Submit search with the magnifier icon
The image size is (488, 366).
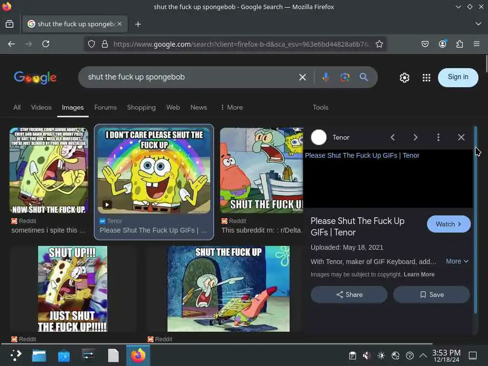(x=364, y=77)
